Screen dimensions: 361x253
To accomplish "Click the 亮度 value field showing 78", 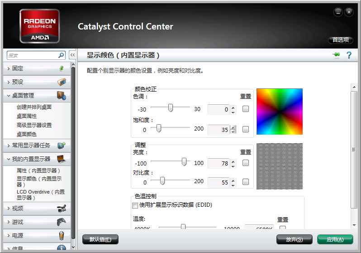I will [218, 163].
